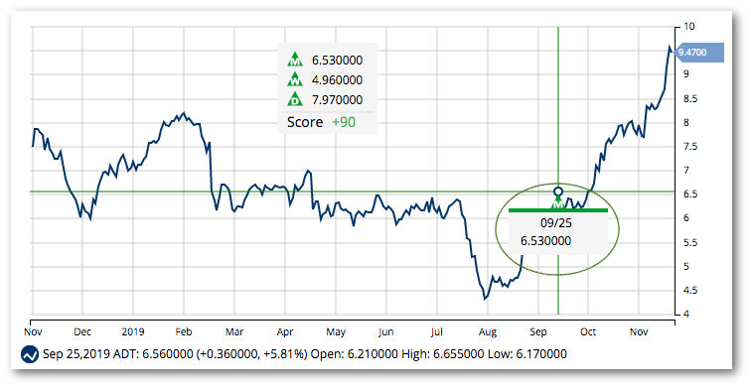751x388 pixels.
Task: Click the 9.4700 current price tag
Action: (x=698, y=53)
